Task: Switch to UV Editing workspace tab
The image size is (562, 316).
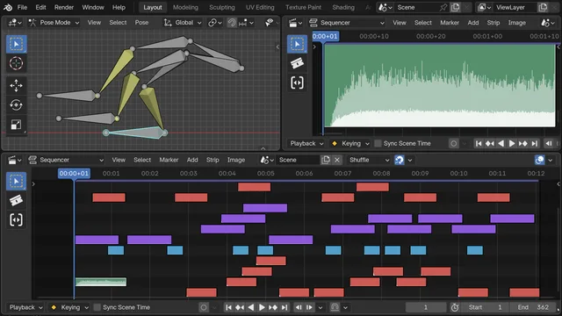Action: pyautogui.click(x=260, y=7)
